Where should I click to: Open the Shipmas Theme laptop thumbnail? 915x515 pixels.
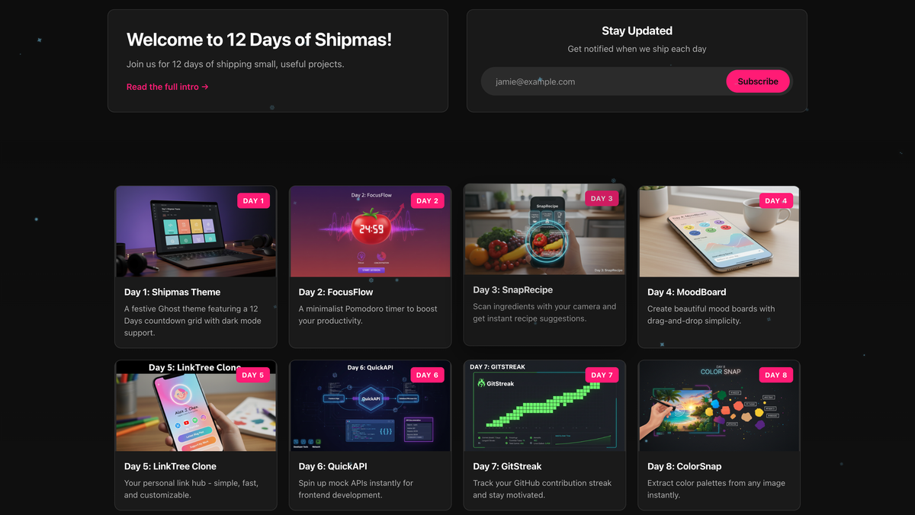[196, 232]
